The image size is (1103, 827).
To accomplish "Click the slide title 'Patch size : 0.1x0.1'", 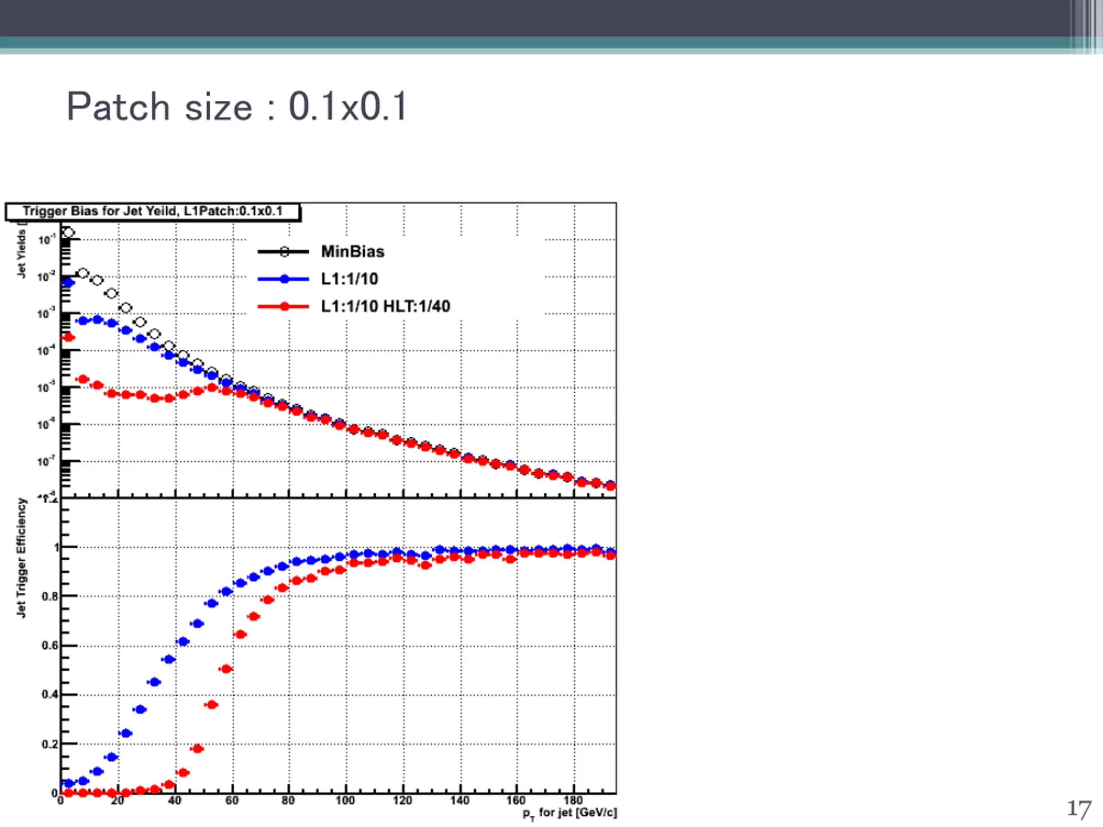I will (237, 107).
